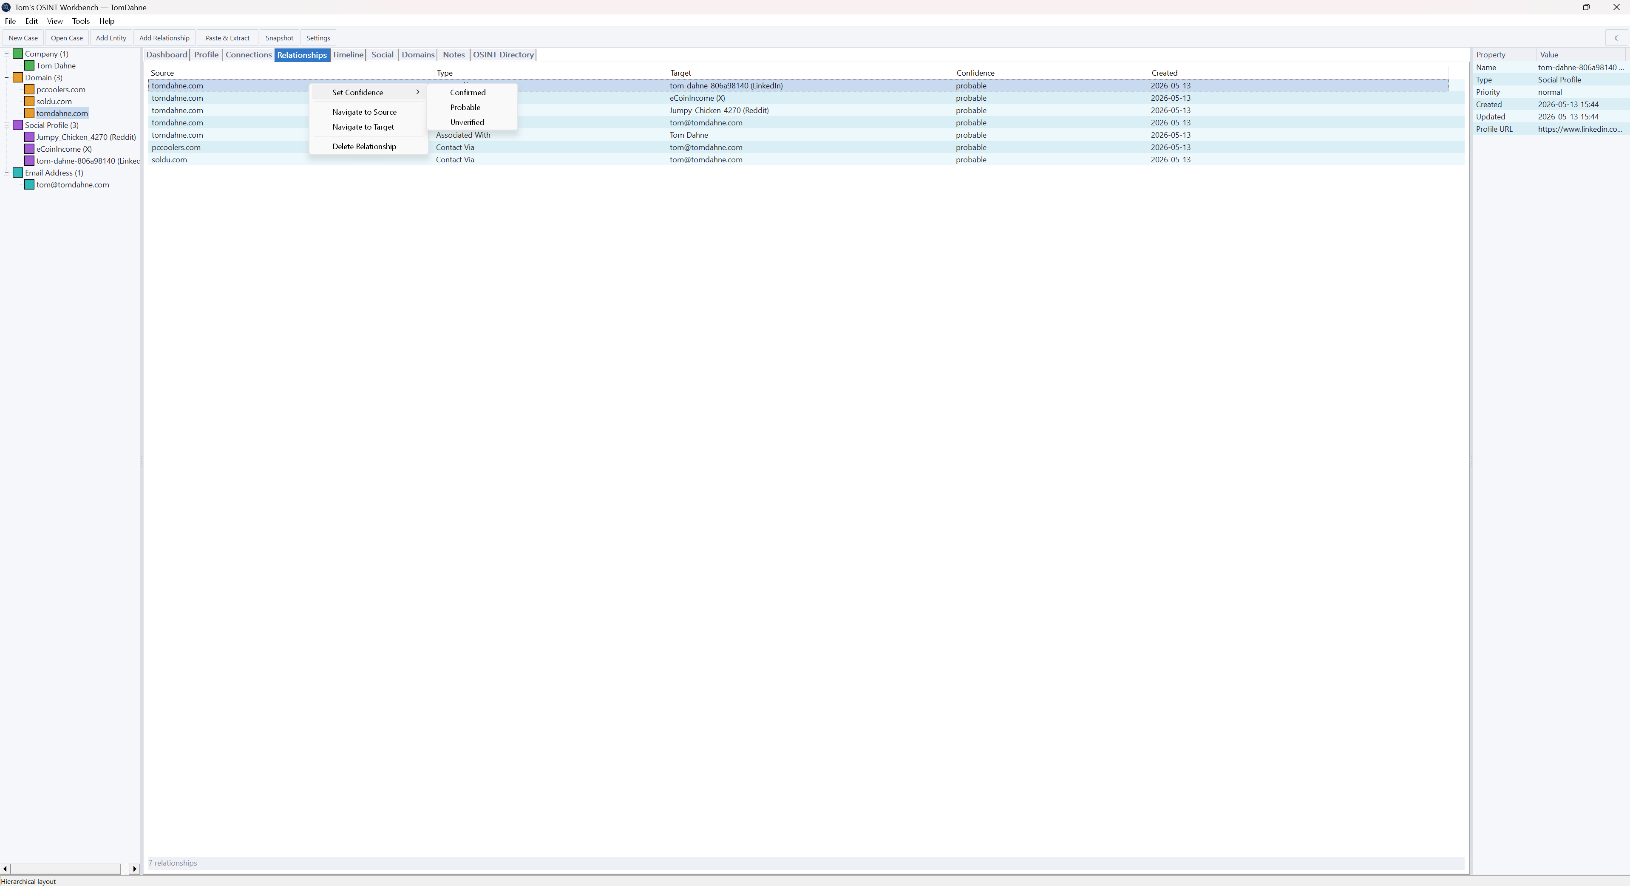Click the orange icon beside soldu.com
The height and width of the screenshot is (886, 1630).
[29, 101]
